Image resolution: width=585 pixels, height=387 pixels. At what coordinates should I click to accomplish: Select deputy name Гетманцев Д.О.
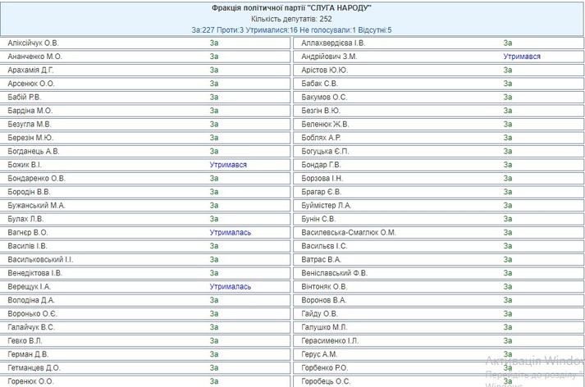click(34, 368)
